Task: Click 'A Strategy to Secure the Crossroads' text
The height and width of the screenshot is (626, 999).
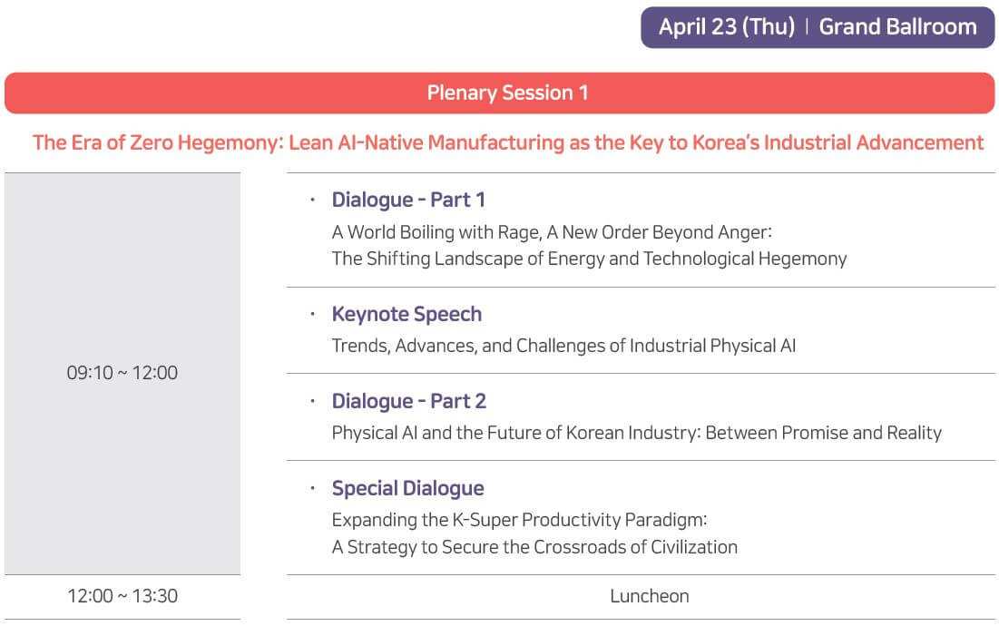Action: (x=534, y=547)
